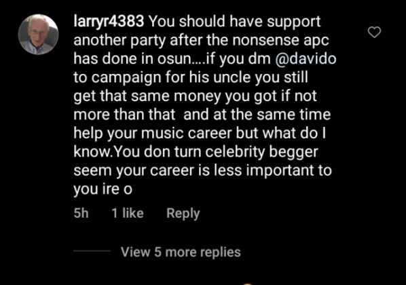The height and width of the screenshot is (285, 406).
Task: Click the words 'nonsense apc' in the comment
Action: coord(280,41)
